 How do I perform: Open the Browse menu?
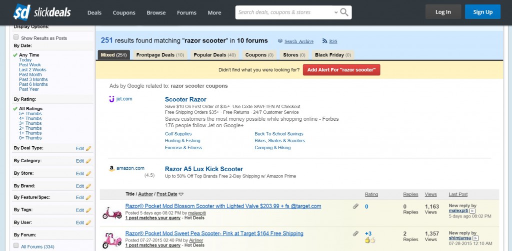tap(156, 12)
